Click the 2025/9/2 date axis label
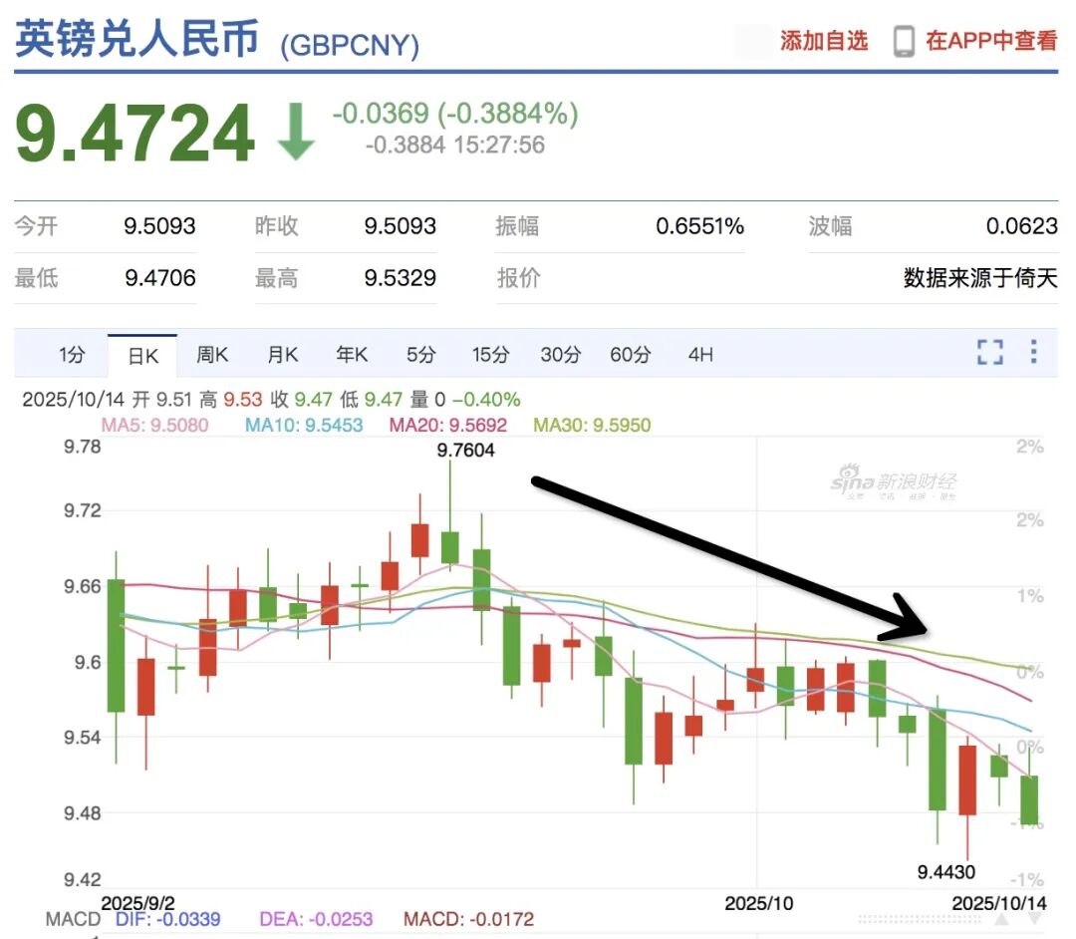The image size is (1076, 939). coord(137,903)
